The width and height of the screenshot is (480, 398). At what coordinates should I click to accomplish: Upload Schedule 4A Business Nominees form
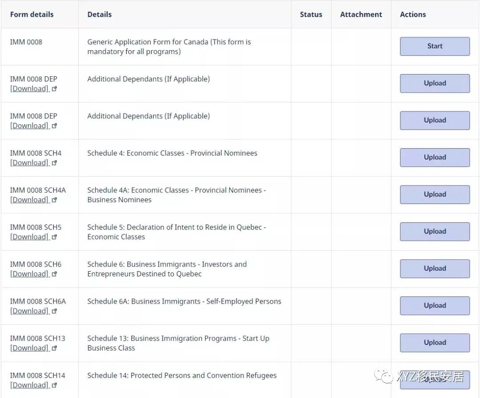tap(434, 194)
